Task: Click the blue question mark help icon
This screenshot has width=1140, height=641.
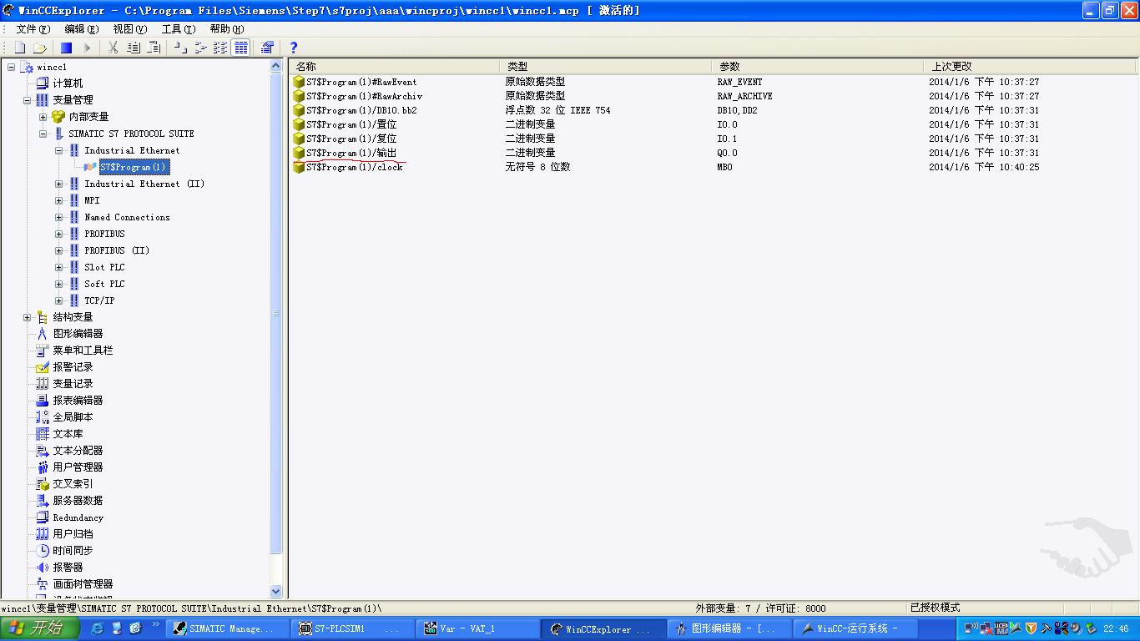Action: click(x=293, y=48)
